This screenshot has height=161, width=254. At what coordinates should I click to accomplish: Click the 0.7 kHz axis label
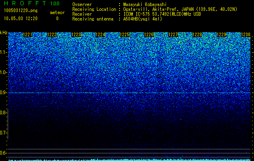pos(3,133)
